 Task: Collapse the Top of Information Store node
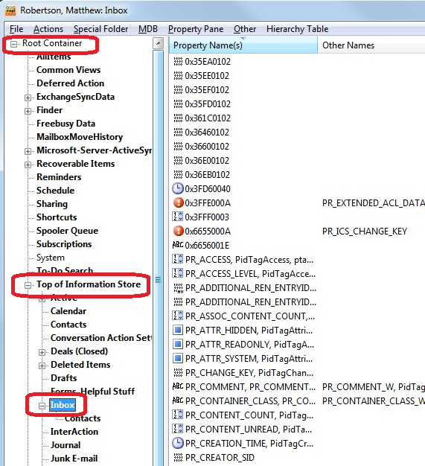(x=28, y=285)
